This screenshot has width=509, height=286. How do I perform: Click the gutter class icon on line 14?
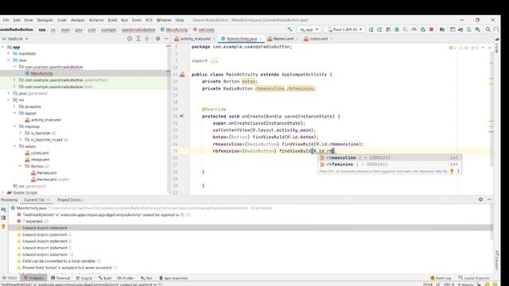pyautogui.click(x=182, y=75)
